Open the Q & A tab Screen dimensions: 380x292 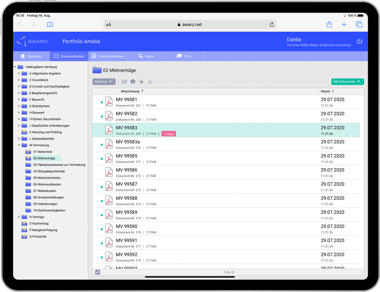coord(184,56)
